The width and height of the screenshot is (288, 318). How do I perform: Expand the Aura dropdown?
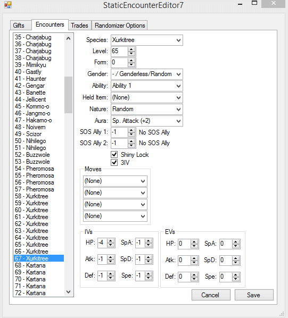click(147, 121)
